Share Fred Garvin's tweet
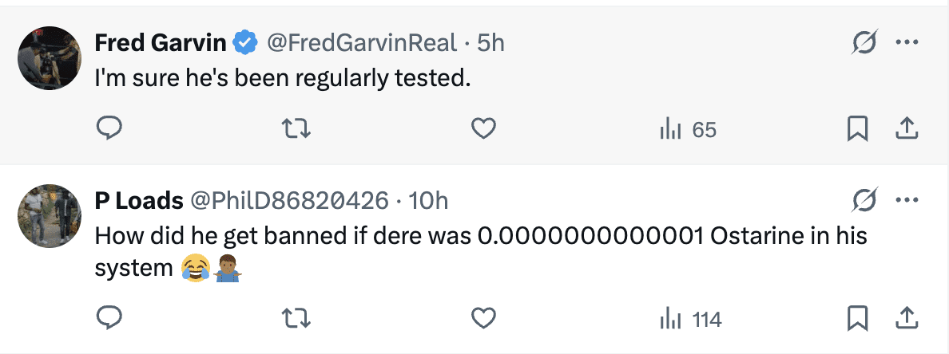The width and height of the screenshot is (949, 354). 907,128
